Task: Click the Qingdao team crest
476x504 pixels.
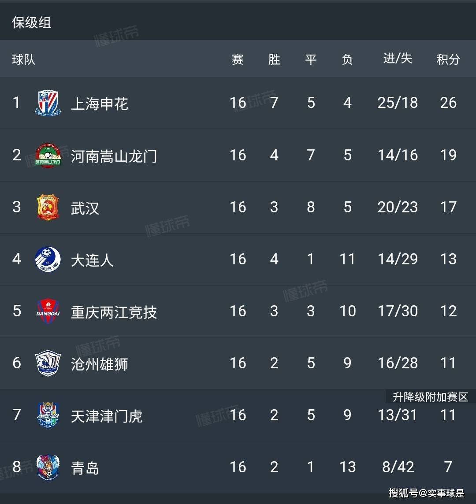Action: pyautogui.click(x=48, y=467)
